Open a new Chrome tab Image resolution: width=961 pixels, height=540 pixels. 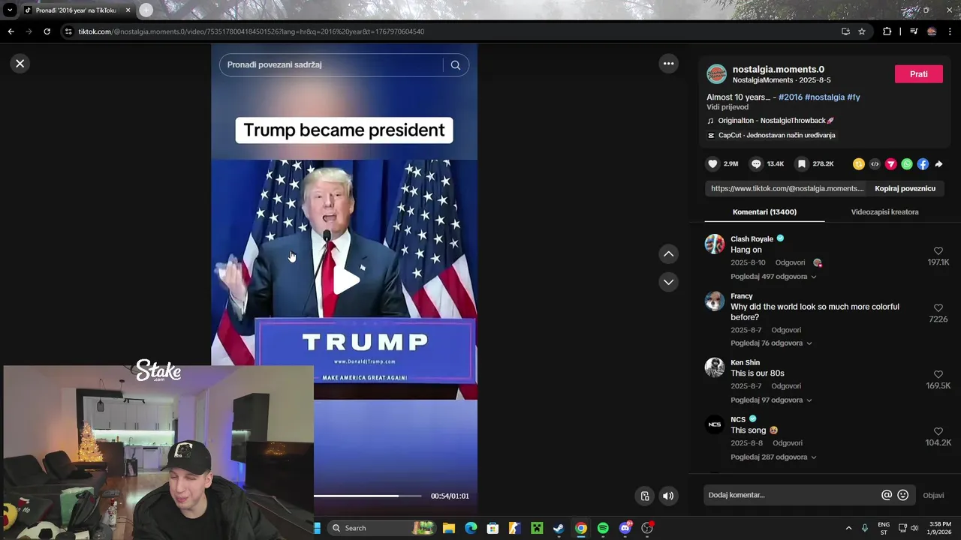pos(146,10)
